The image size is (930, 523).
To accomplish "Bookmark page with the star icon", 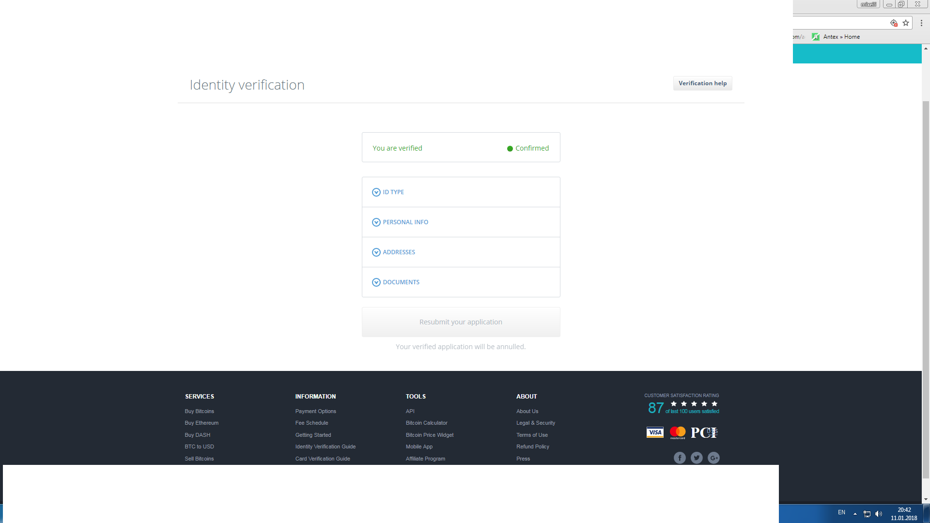I will 906,23.
